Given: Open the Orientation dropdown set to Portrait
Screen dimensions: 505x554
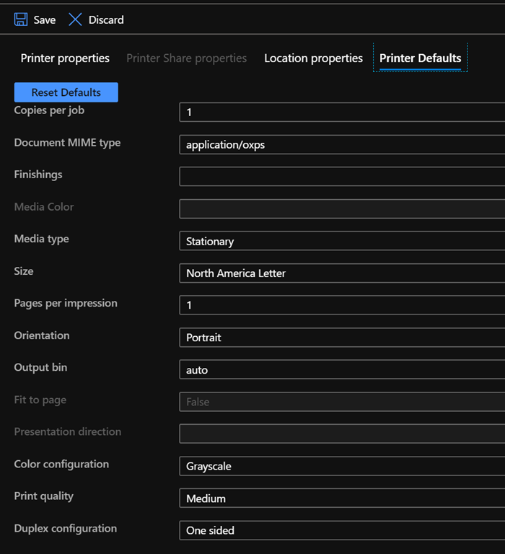Looking at the screenshot, I should (342, 338).
